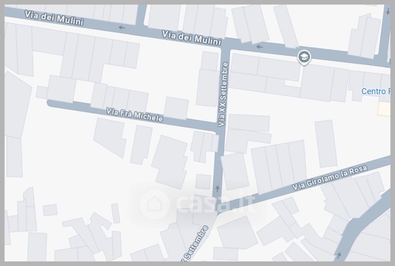Click the Via dei Mulini label near intersection
The image size is (395, 266).
tap(192, 38)
